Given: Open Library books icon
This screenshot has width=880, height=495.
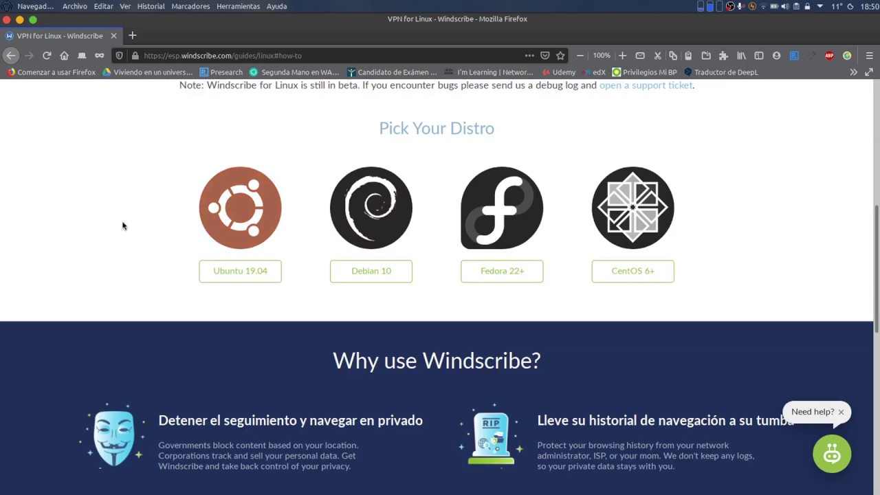Looking at the screenshot, I should pyautogui.click(x=741, y=56).
